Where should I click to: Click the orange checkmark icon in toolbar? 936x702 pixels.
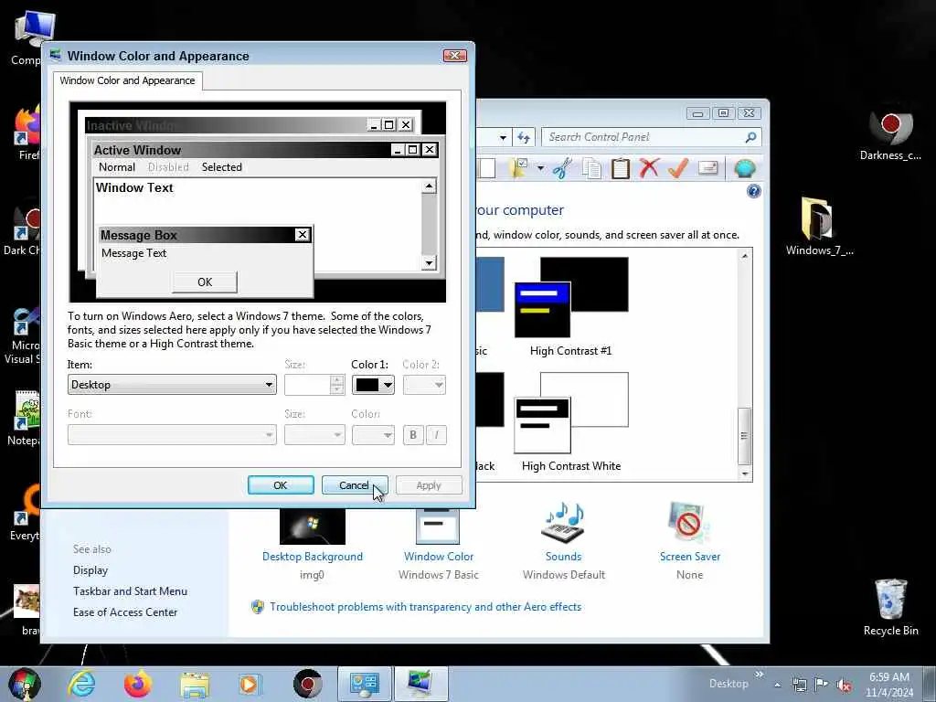pos(678,168)
